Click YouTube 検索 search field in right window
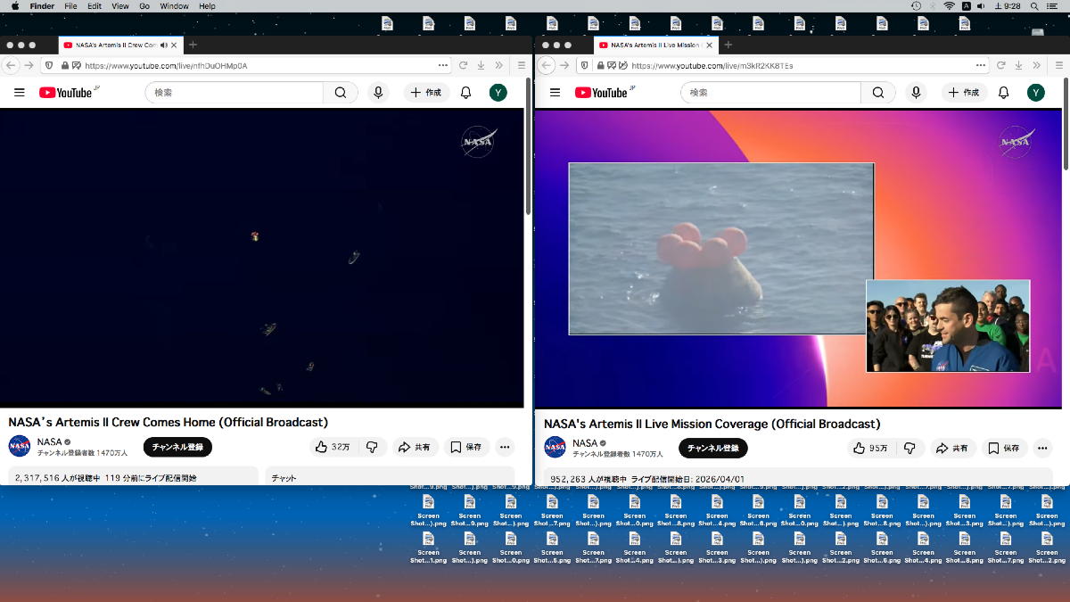Viewport: 1070px width, 602px height. coord(771,93)
